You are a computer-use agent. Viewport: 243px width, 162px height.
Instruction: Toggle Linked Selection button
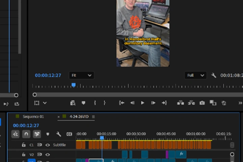coord(37,134)
